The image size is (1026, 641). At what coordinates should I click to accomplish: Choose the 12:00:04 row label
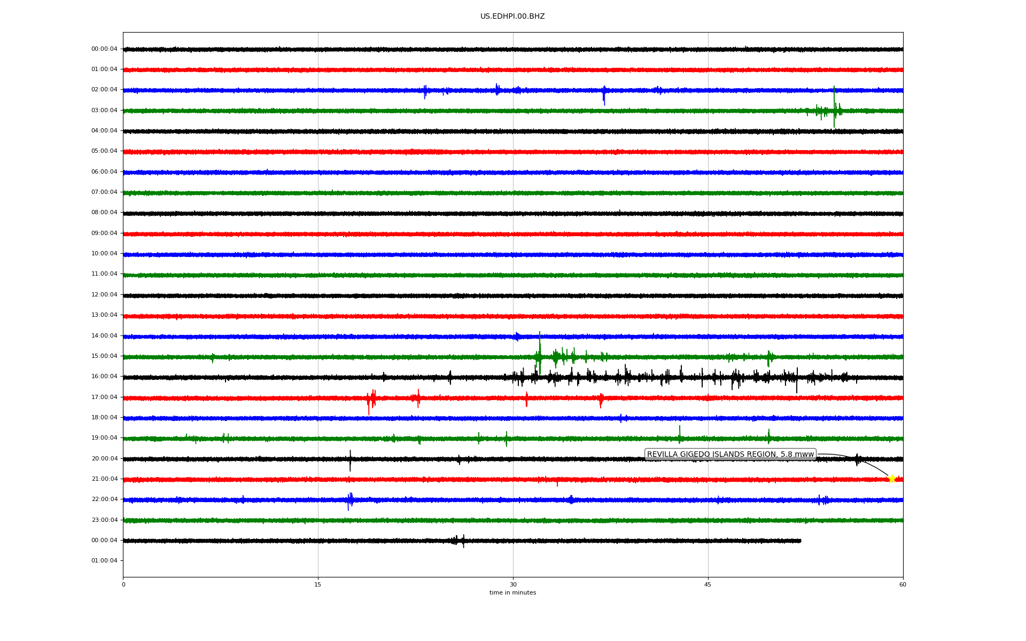[104, 295]
